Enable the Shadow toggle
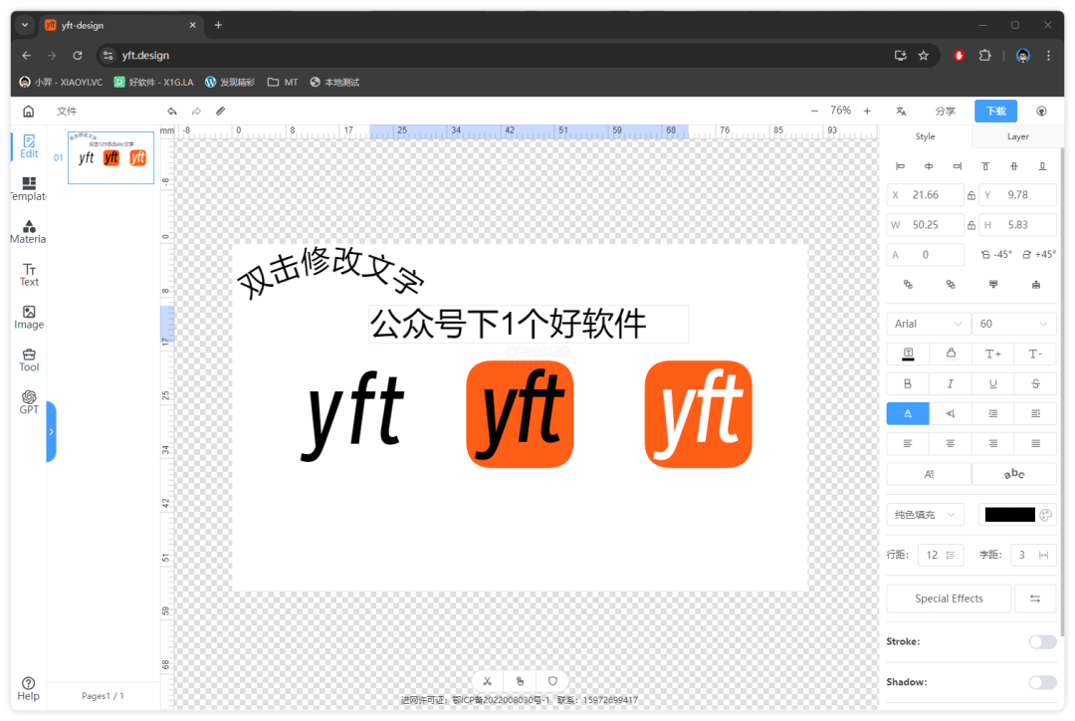The width and height of the screenshot is (1075, 721). pos(1042,682)
